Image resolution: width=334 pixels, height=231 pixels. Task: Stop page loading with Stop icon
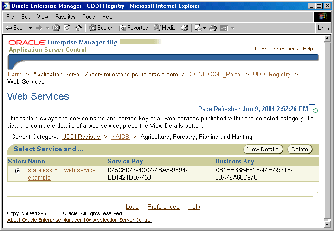(56, 28)
